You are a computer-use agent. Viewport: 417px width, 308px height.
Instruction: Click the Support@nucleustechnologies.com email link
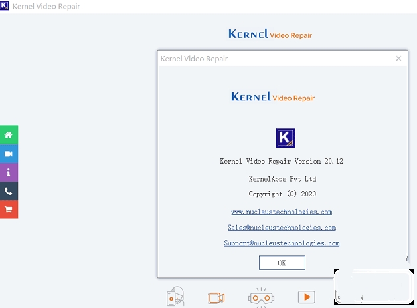[282, 243]
